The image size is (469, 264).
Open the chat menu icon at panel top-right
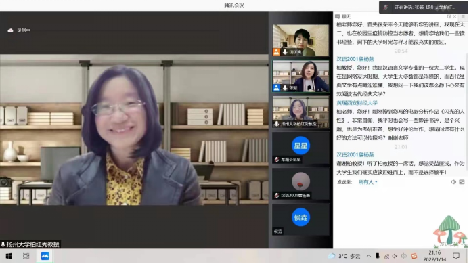[463, 16]
